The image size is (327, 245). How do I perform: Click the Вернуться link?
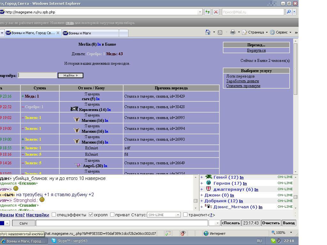point(256,50)
